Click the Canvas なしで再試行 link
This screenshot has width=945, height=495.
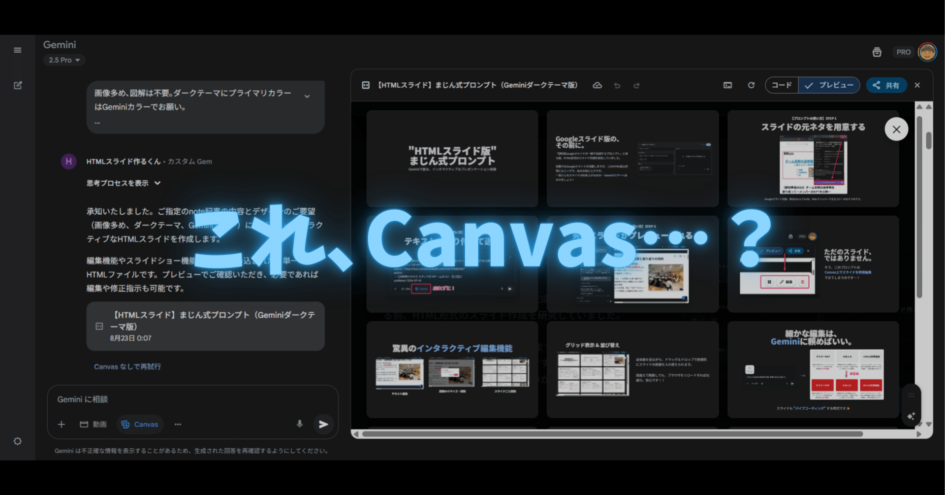point(127,366)
